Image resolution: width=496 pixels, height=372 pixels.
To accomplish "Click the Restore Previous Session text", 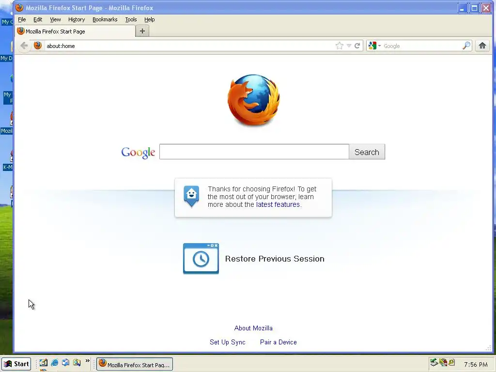I will [x=275, y=259].
